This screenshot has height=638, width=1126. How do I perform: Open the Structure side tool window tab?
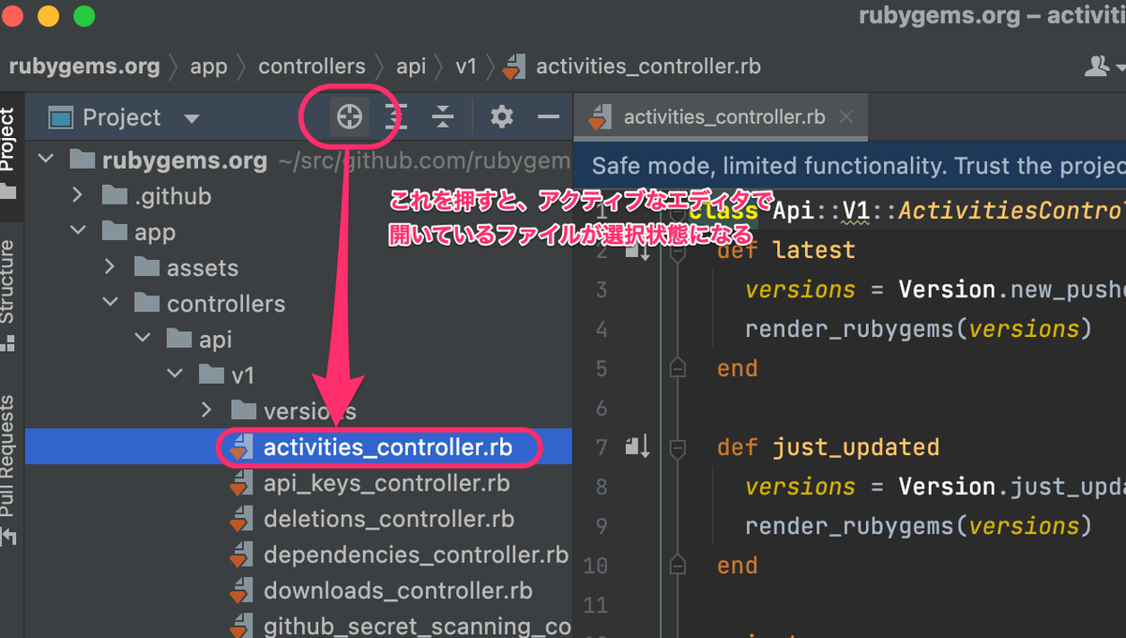tap(8, 294)
